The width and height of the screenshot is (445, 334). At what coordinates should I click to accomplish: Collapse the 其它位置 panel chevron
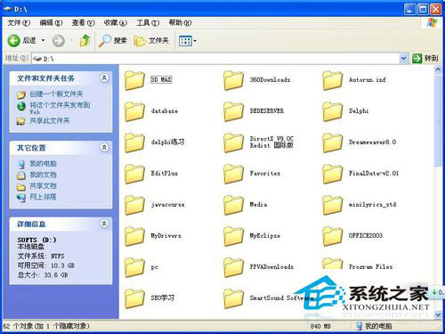coord(104,147)
